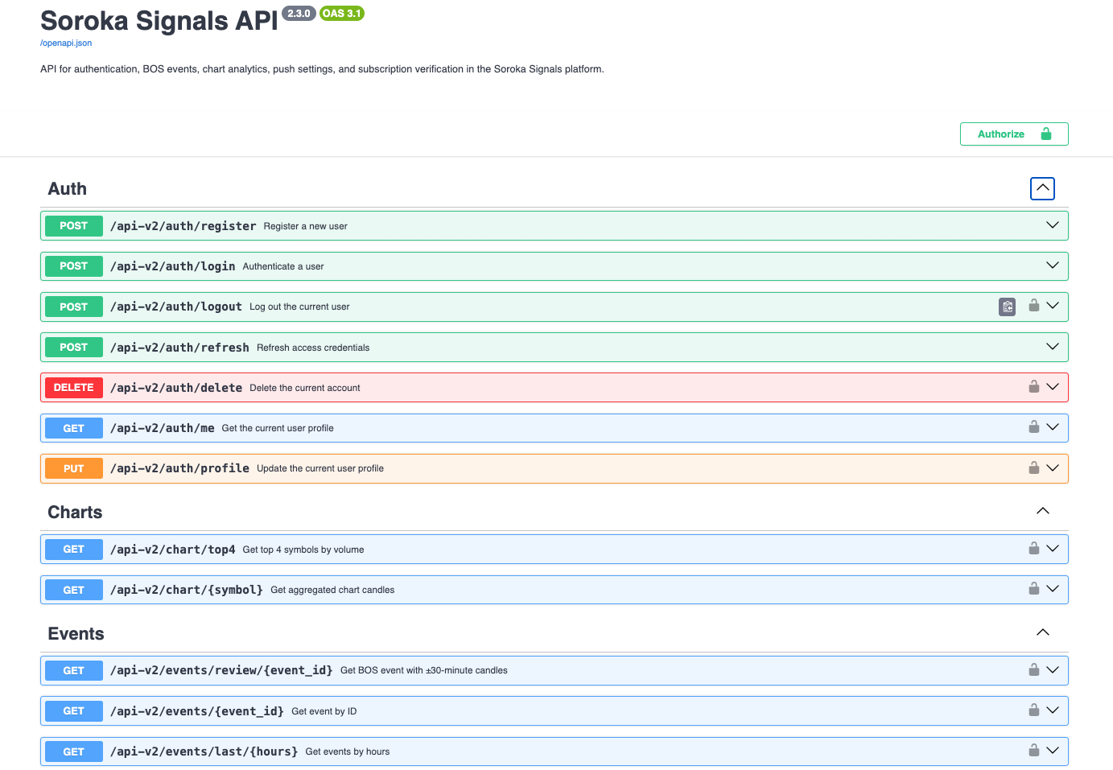The image size is (1113, 770).
Task: Click the lock icon on /chart/top4 row
Action: coord(1034,549)
